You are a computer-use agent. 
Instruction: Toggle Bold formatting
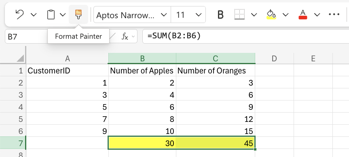point(220,15)
